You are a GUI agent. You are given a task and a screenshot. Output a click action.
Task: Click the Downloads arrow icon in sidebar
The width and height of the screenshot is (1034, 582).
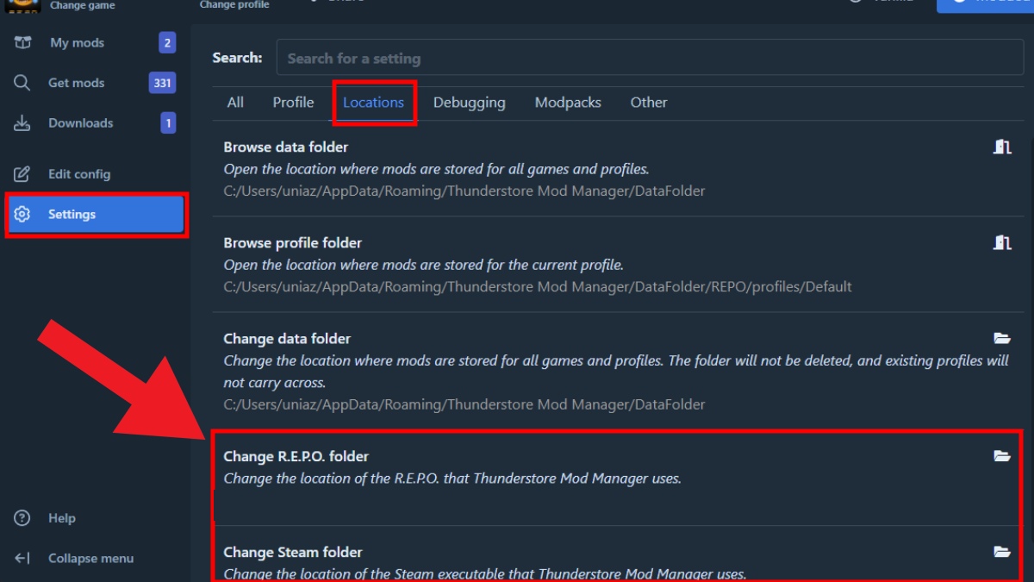tap(21, 122)
